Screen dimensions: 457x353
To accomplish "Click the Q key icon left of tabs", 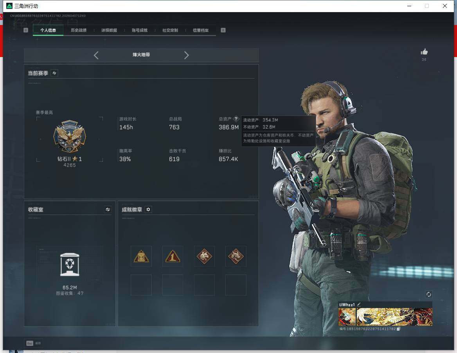I will pyautogui.click(x=26, y=30).
